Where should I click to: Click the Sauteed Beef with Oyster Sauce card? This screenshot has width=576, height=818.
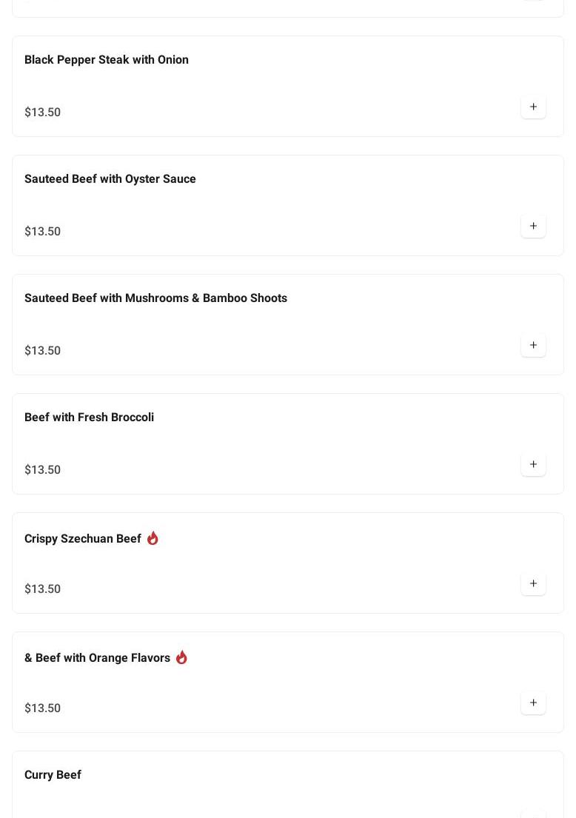point(288,206)
